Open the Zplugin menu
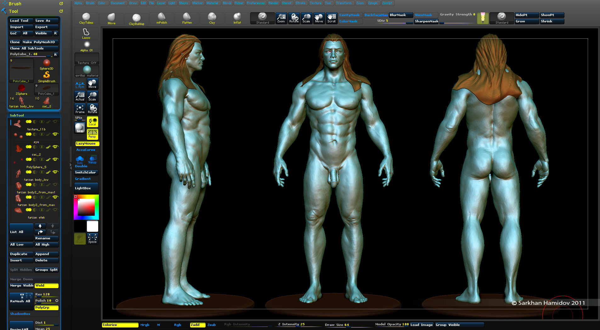The height and width of the screenshot is (330, 600). [372, 3]
